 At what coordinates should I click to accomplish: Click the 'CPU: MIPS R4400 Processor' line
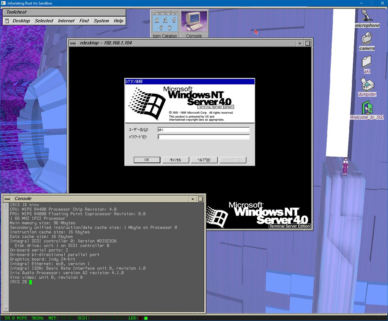point(63,209)
